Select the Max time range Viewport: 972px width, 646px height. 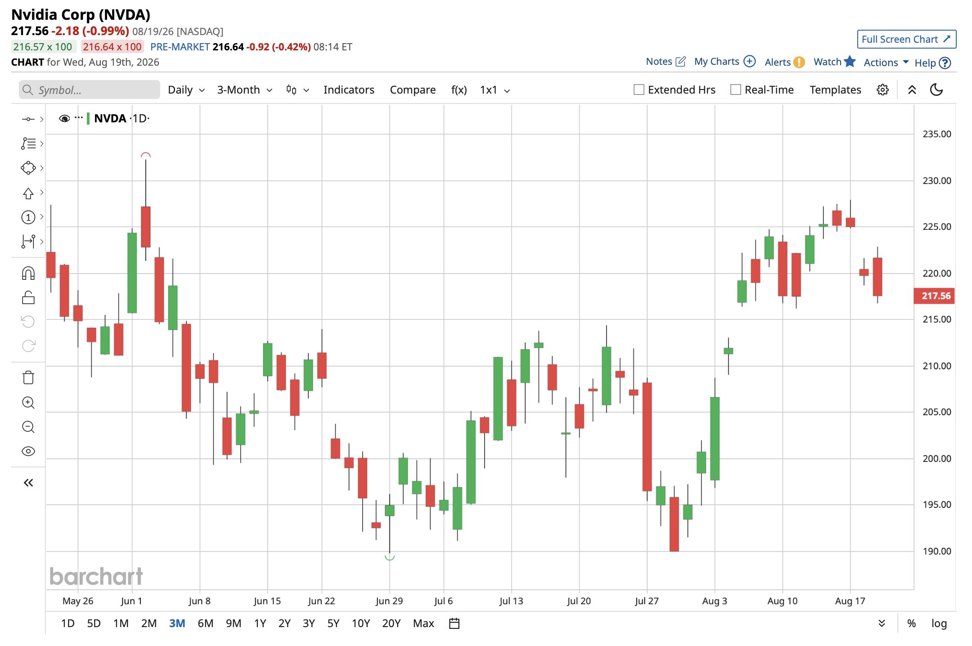tap(423, 623)
